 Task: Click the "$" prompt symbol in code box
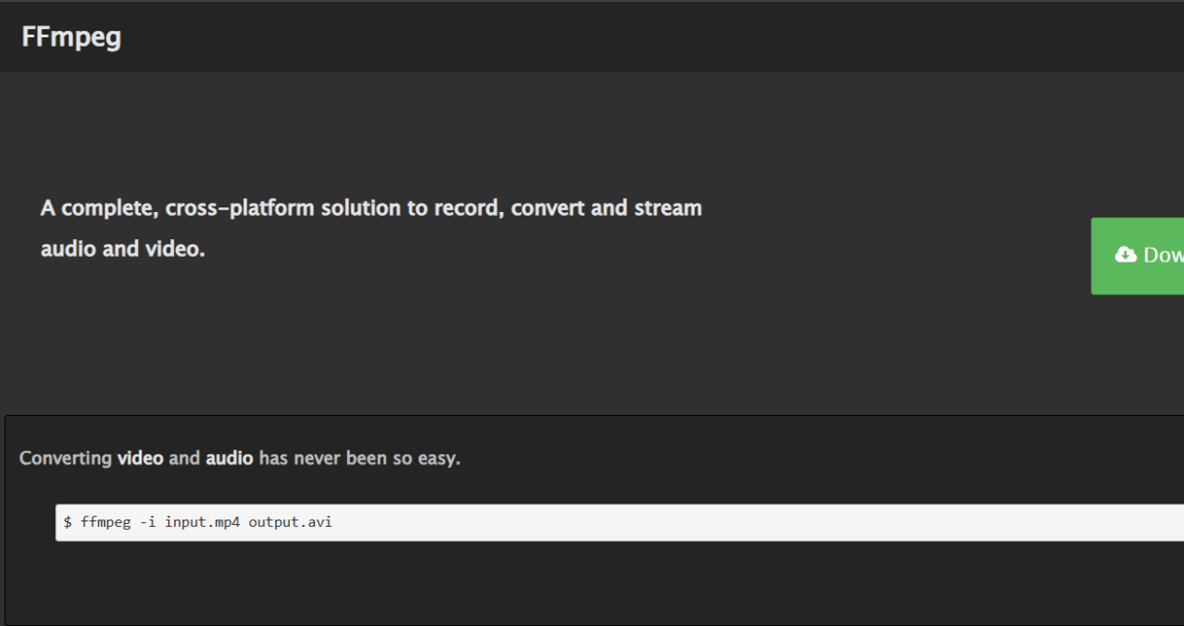click(x=67, y=522)
